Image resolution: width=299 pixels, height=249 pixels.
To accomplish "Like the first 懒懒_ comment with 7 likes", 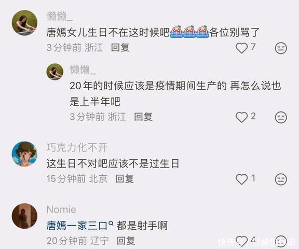I will (241, 48).
